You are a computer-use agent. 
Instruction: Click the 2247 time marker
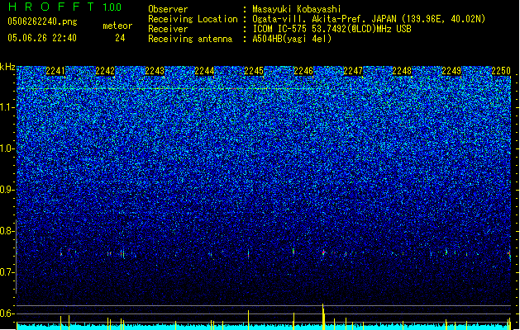point(353,71)
